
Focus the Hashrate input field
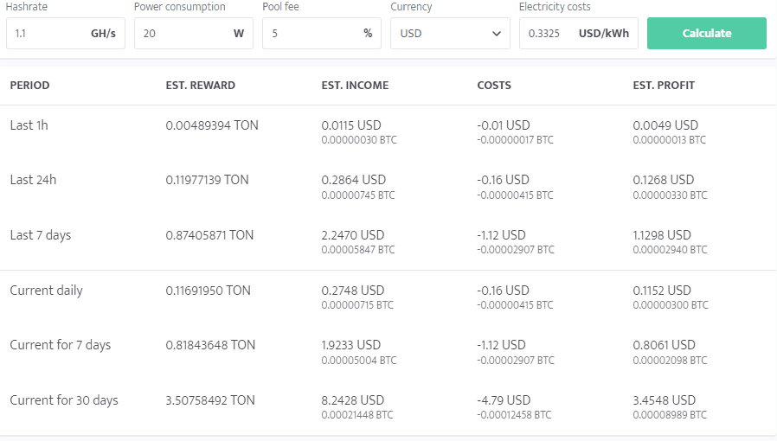pos(48,34)
